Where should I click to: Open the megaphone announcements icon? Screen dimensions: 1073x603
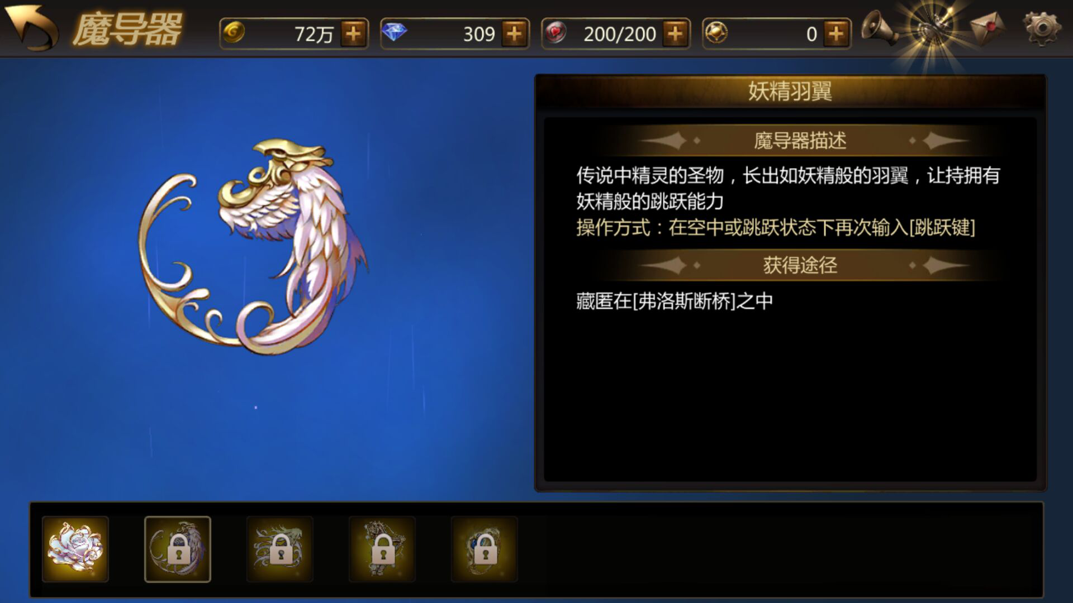[x=879, y=28]
